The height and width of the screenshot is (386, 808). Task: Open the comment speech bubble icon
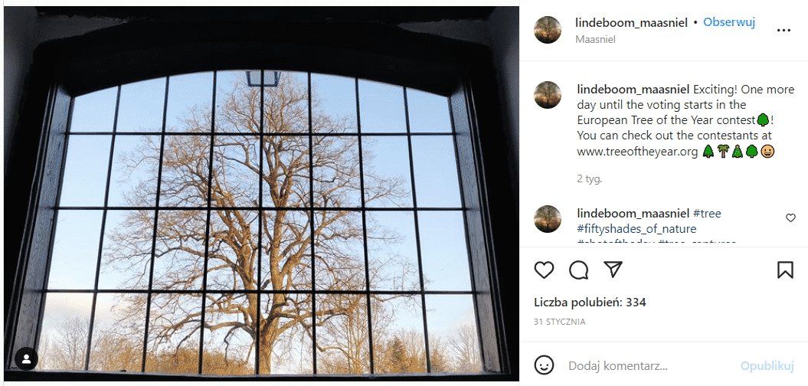coord(579,270)
